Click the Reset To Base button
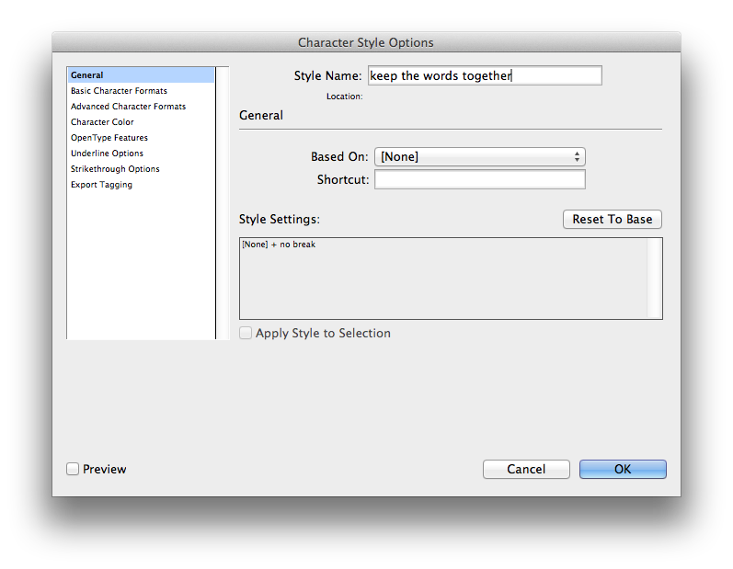 coord(612,220)
